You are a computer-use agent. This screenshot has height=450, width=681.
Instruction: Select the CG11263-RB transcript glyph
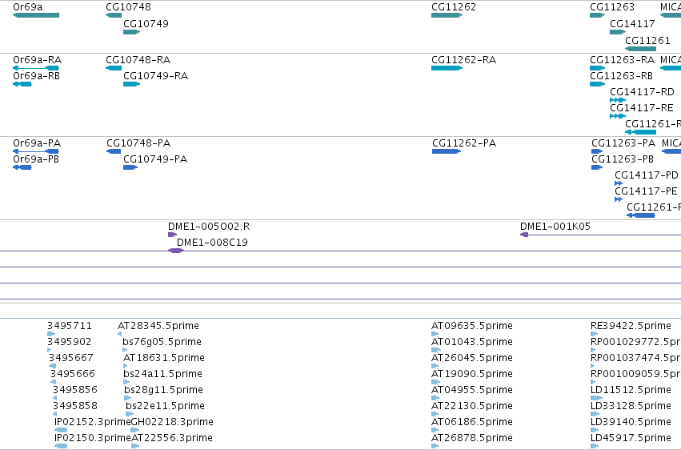click(597, 84)
